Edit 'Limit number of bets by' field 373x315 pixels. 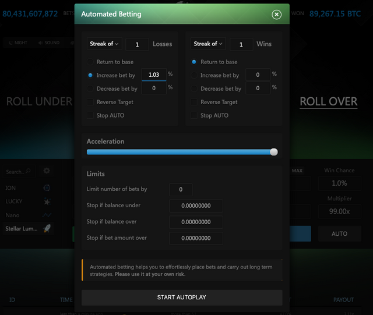[181, 189]
